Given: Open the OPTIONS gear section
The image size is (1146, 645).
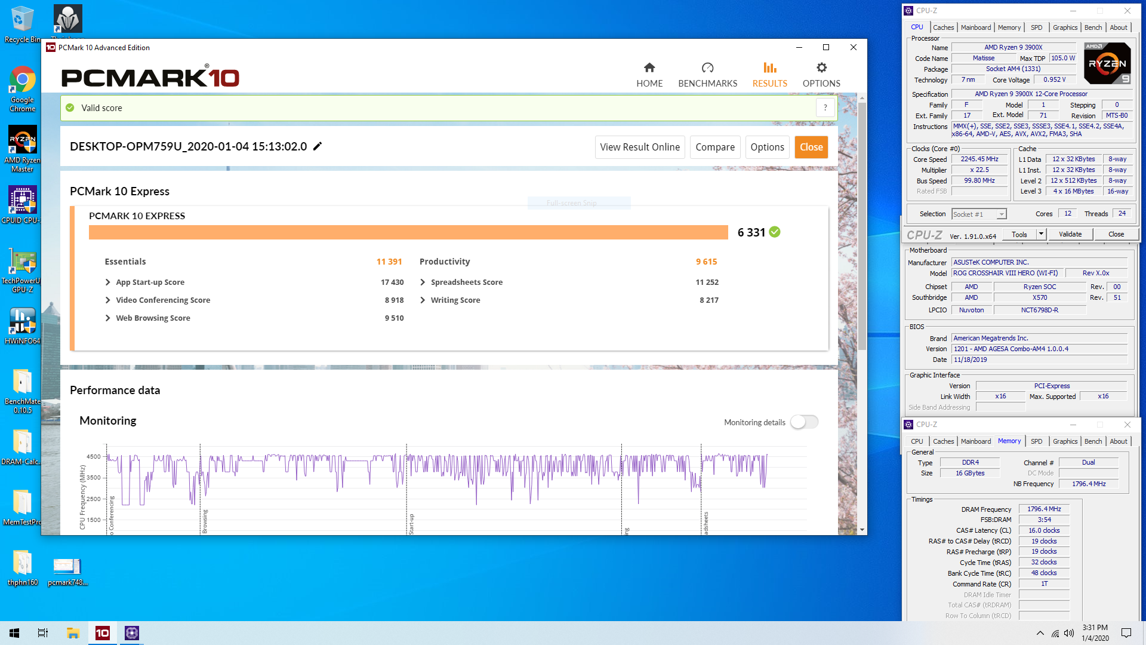Looking at the screenshot, I should pyautogui.click(x=821, y=75).
